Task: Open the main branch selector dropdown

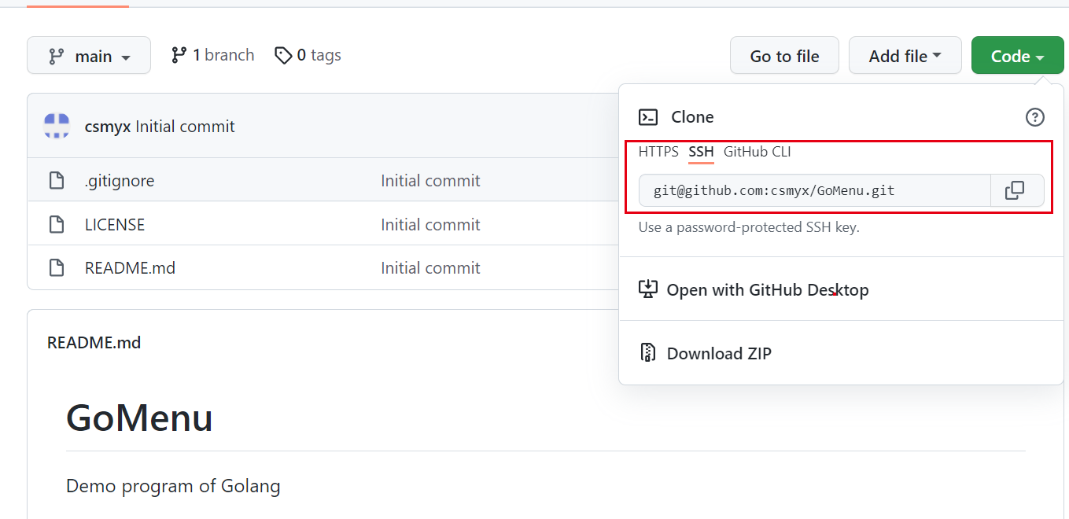Action: coord(89,56)
